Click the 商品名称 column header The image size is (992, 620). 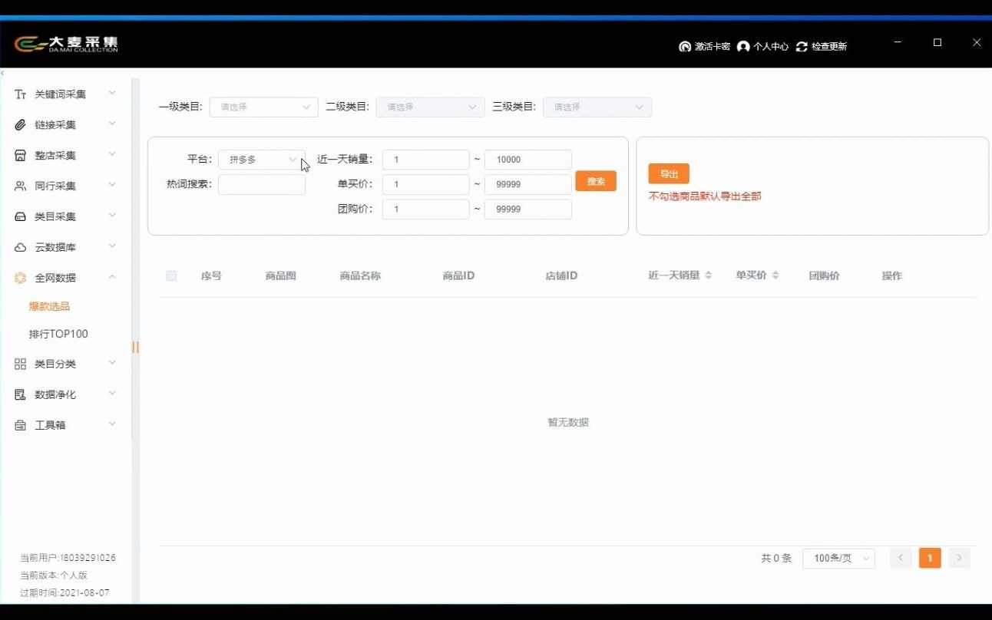(360, 275)
